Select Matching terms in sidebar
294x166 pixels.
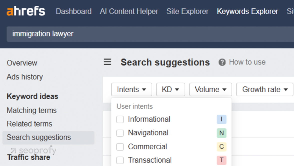coord(31,110)
